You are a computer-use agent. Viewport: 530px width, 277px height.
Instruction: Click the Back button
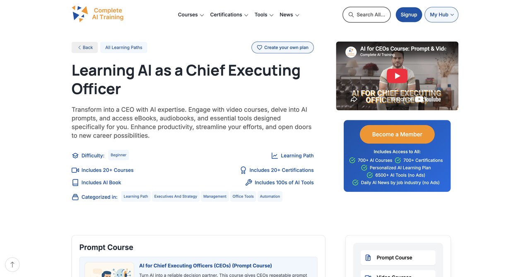84,48
